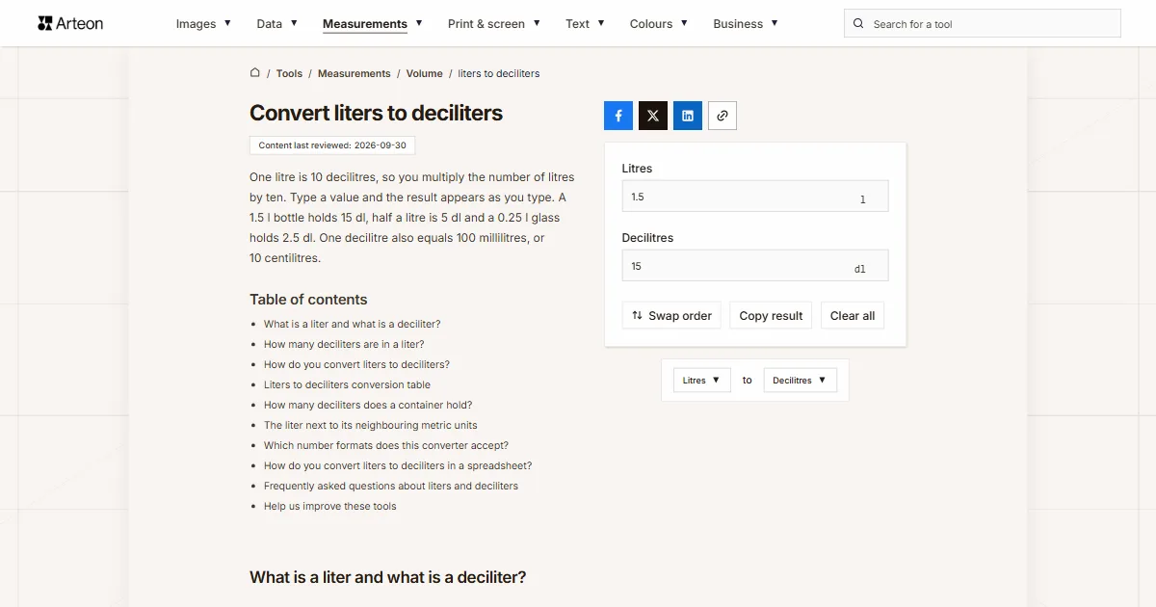Share page on X
Screen dimensions: 1156x607
[653, 116]
